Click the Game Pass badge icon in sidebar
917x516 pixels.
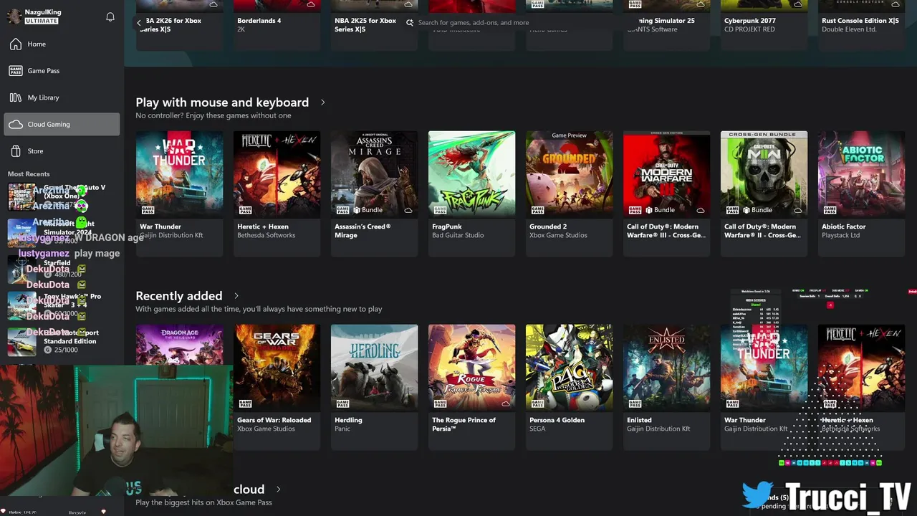coord(16,71)
